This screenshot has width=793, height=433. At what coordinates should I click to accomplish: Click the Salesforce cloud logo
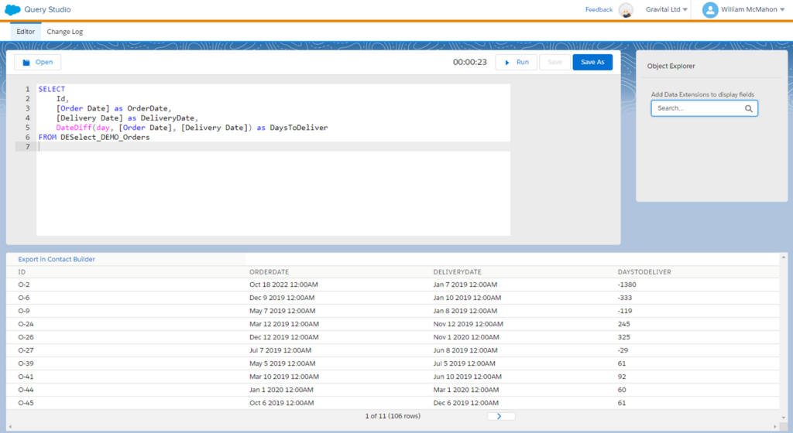12,9
